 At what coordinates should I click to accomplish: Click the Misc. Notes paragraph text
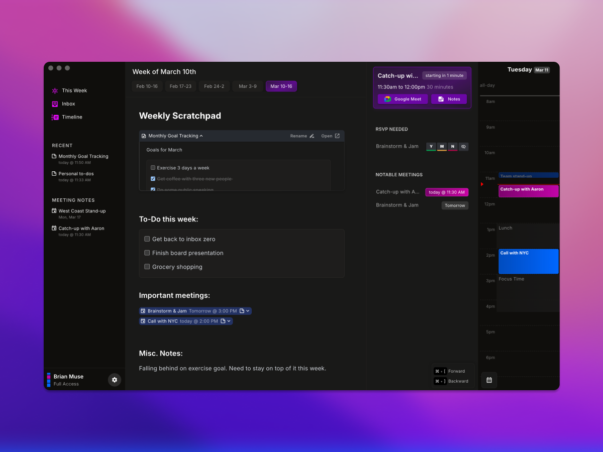[233, 369]
